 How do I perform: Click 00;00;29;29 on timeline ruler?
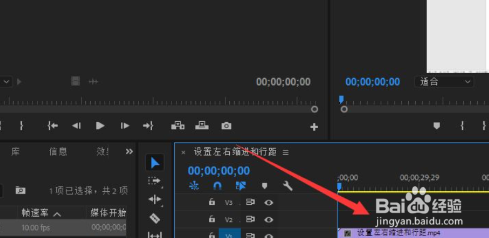(420, 177)
